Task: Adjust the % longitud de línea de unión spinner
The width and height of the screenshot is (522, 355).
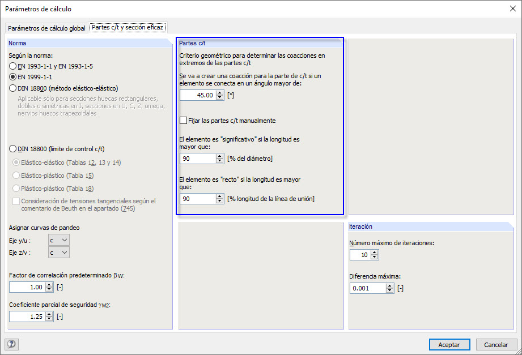Action: coord(220,199)
